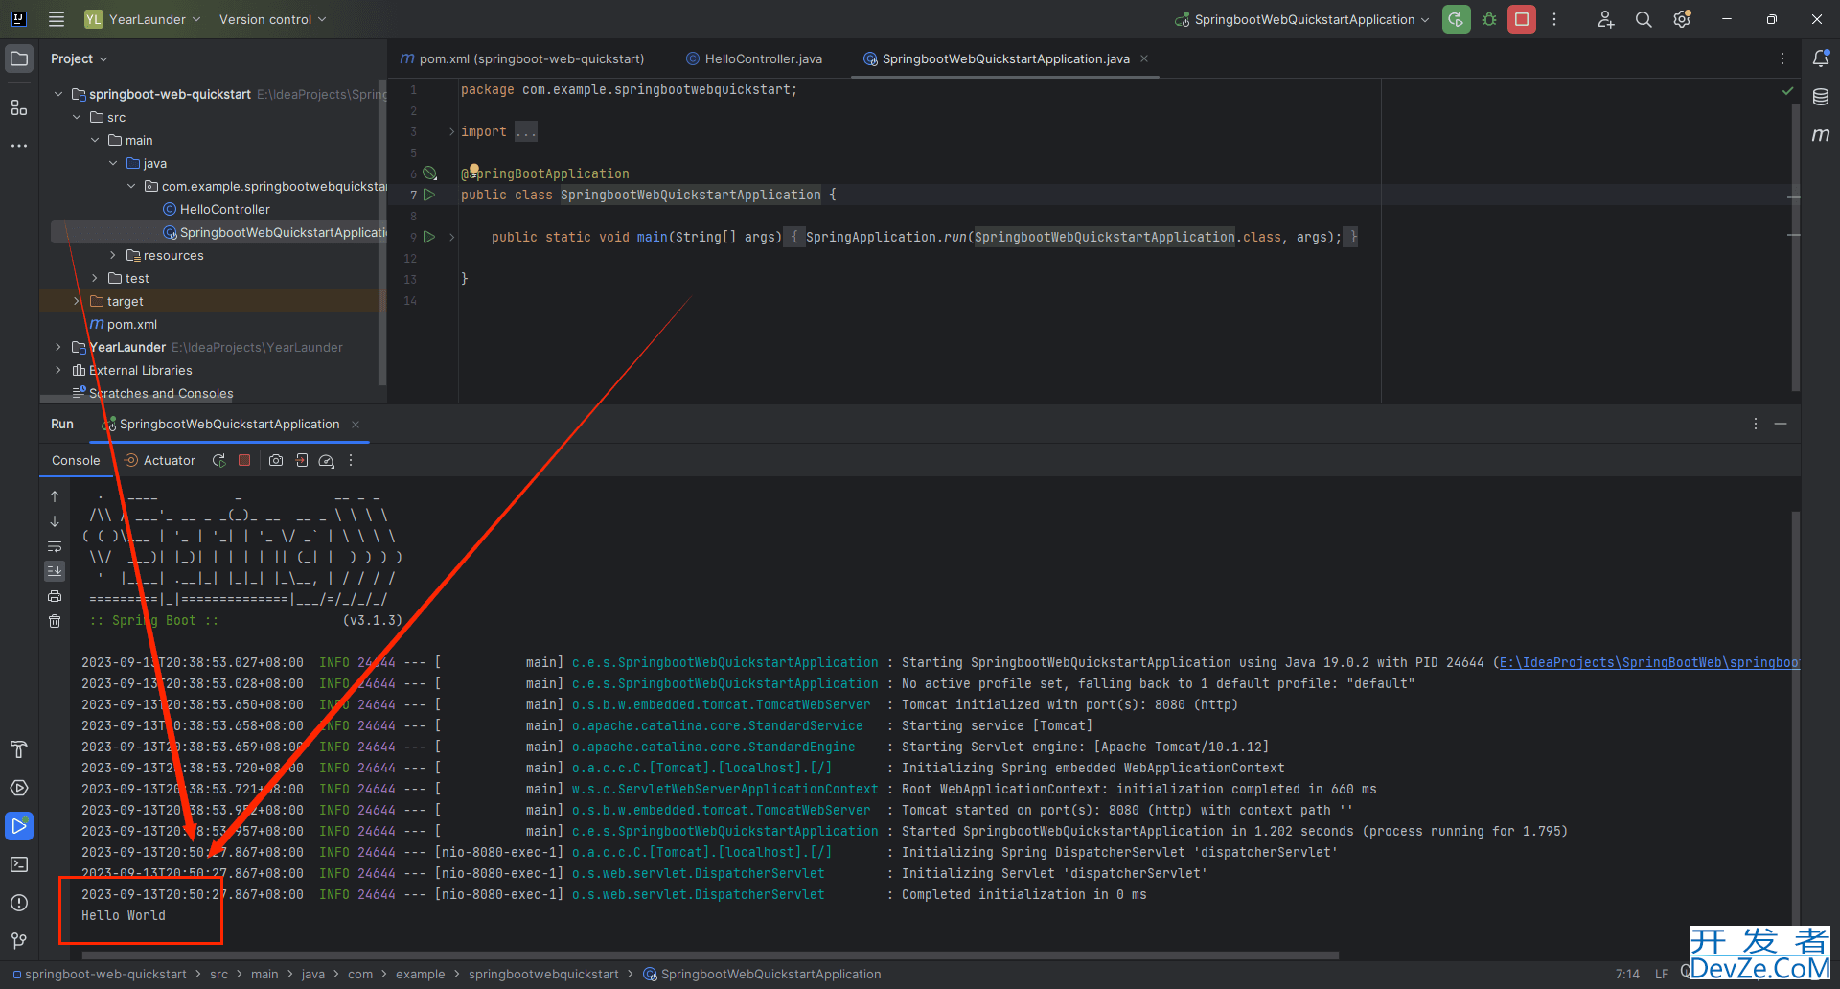This screenshot has width=1840, height=989.
Task: Click the Debug bug icon in toolbar
Action: 1489,19
